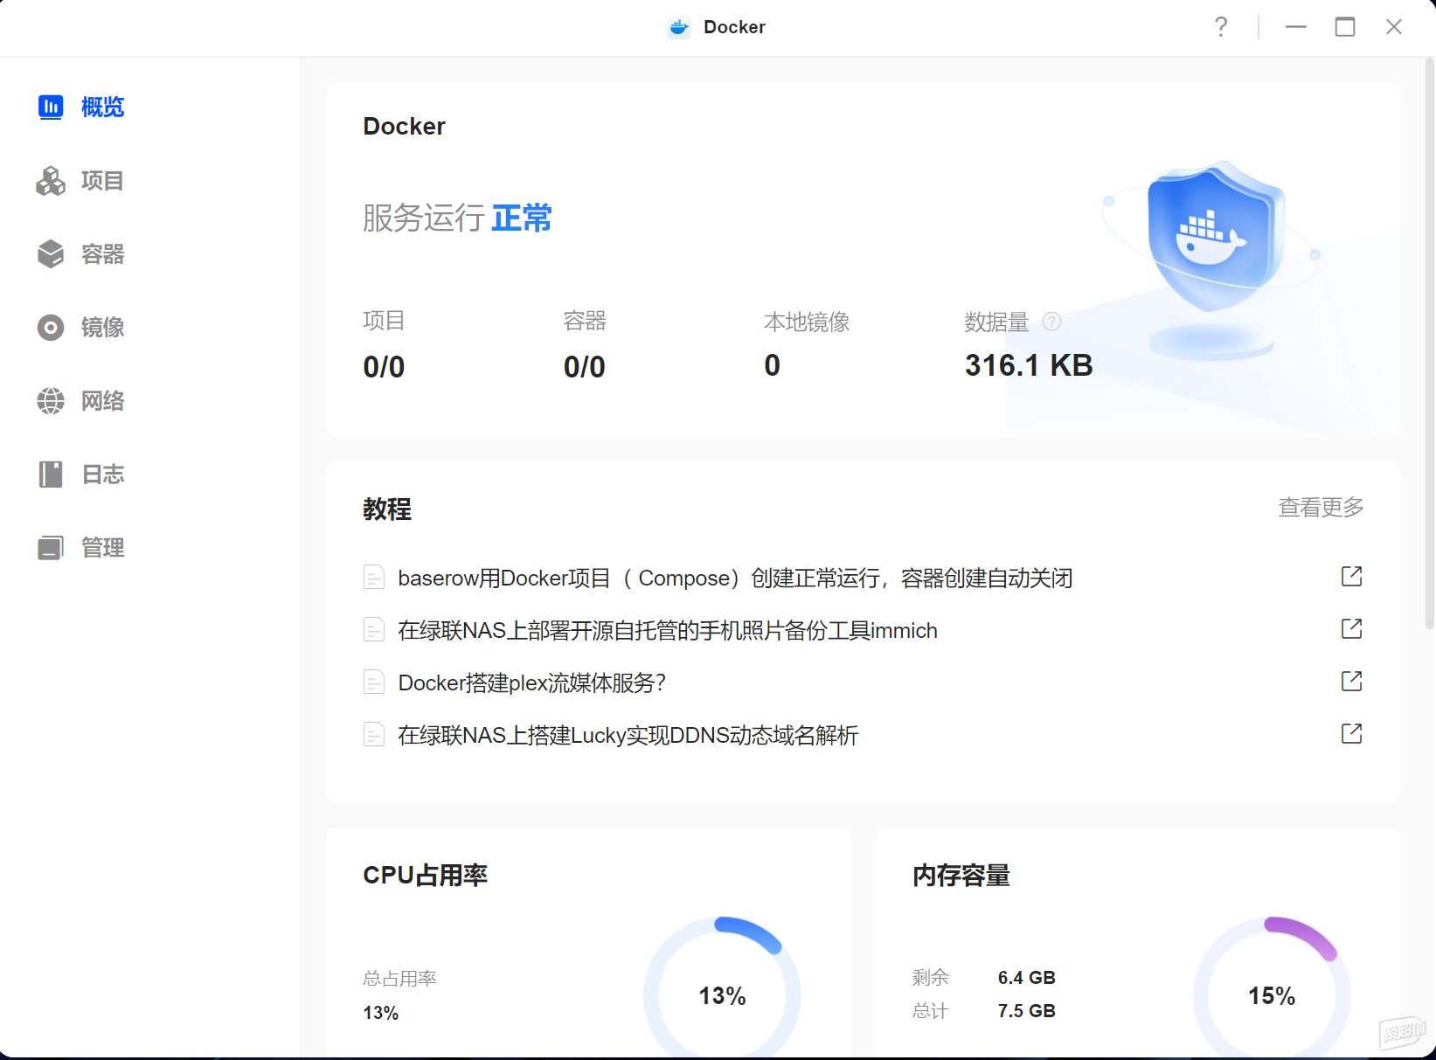Click document icon beside plex tutorial
This screenshot has height=1060, width=1436.
tap(374, 682)
